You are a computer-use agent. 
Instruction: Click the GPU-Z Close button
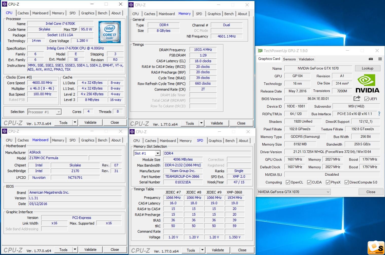[371, 192]
